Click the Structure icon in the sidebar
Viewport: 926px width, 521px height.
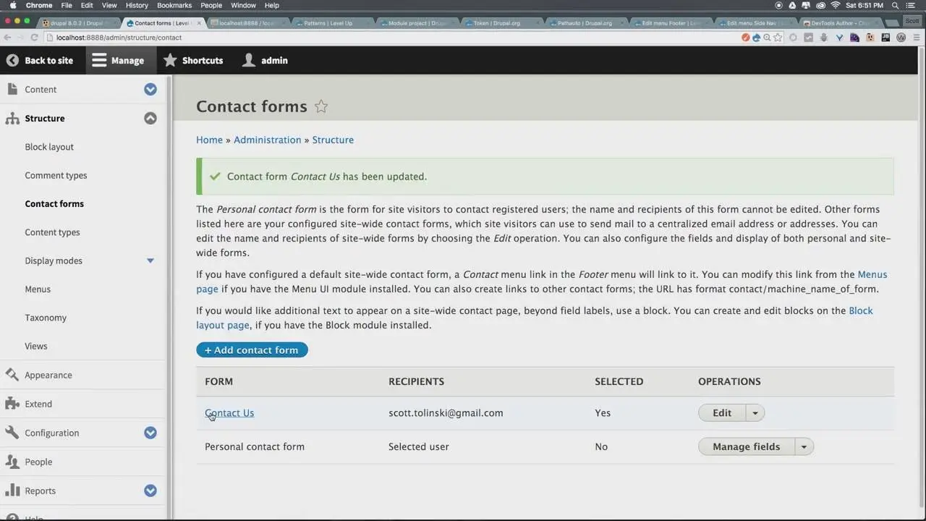tap(12, 117)
